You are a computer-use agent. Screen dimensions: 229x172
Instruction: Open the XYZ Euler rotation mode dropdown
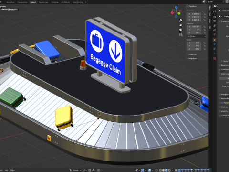click(197, 36)
